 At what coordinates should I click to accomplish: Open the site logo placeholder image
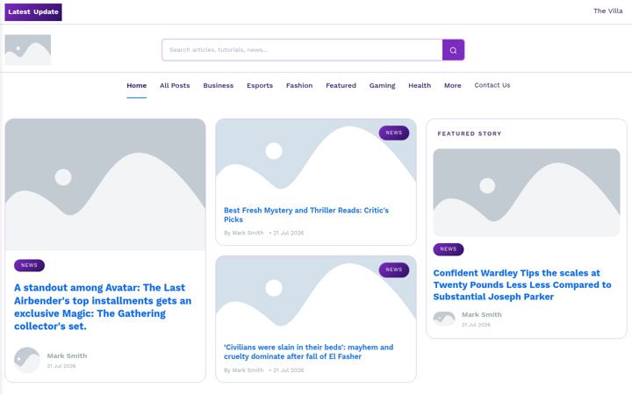28,50
